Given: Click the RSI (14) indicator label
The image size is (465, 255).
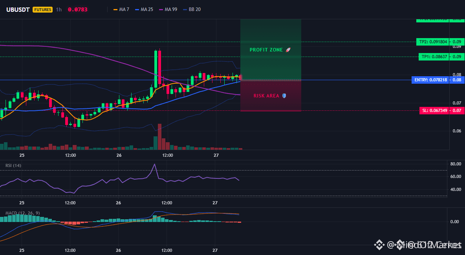Looking at the screenshot, I should pos(13,165).
